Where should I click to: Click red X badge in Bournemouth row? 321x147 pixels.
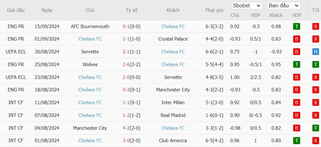pyautogui.click(x=316, y=27)
